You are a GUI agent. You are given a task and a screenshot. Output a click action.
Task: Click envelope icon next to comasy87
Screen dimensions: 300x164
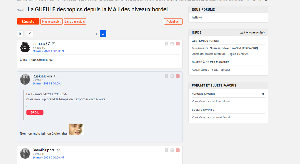(x=54, y=44)
